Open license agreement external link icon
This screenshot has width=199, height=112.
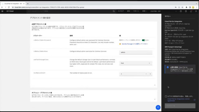pyautogui.click(x=195, y=100)
